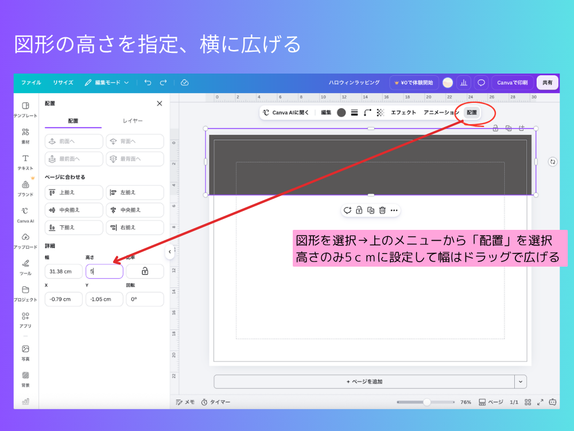Open grid view of pages

click(528, 402)
